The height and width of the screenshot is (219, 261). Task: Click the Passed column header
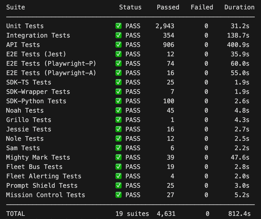[x=168, y=7]
